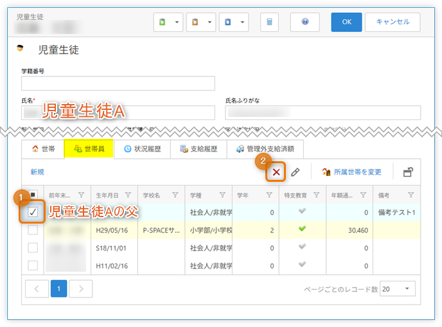Go to the next page arrow
The width and height of the screenshot is (442, 327).
coord(81,288)
